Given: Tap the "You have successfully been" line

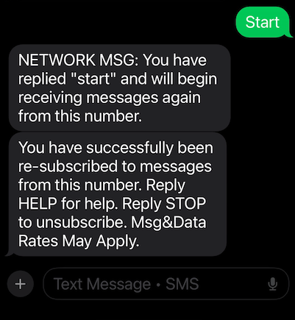Looking at the screenshot, I should [x=115, y=148].
